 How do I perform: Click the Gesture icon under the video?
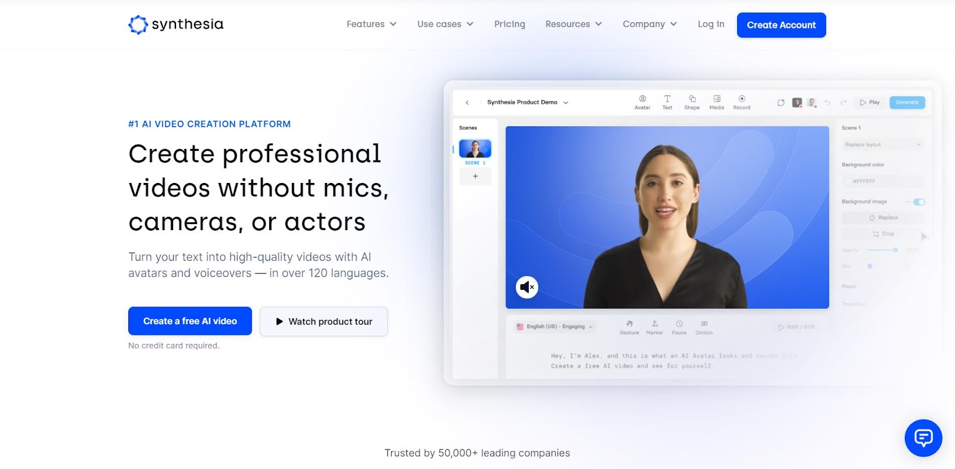629,327
